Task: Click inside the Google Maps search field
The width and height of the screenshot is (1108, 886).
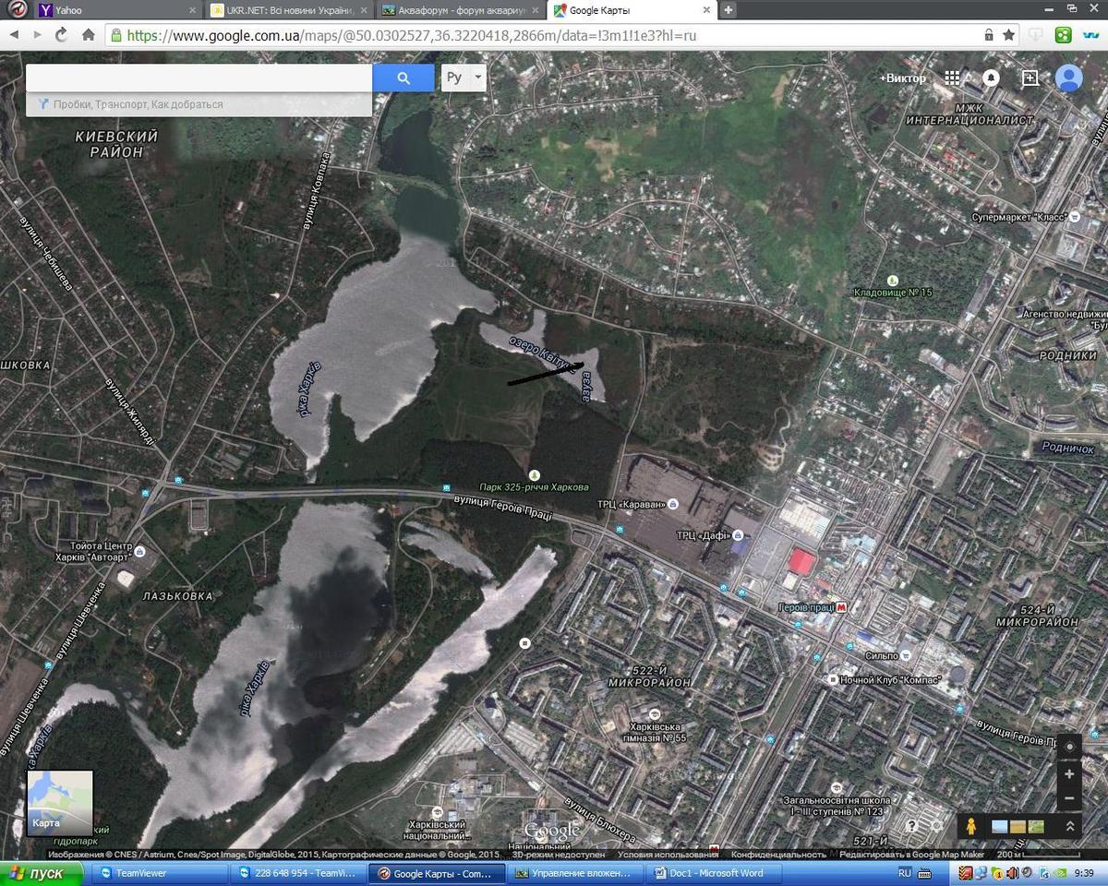Action: coord(199,78)
